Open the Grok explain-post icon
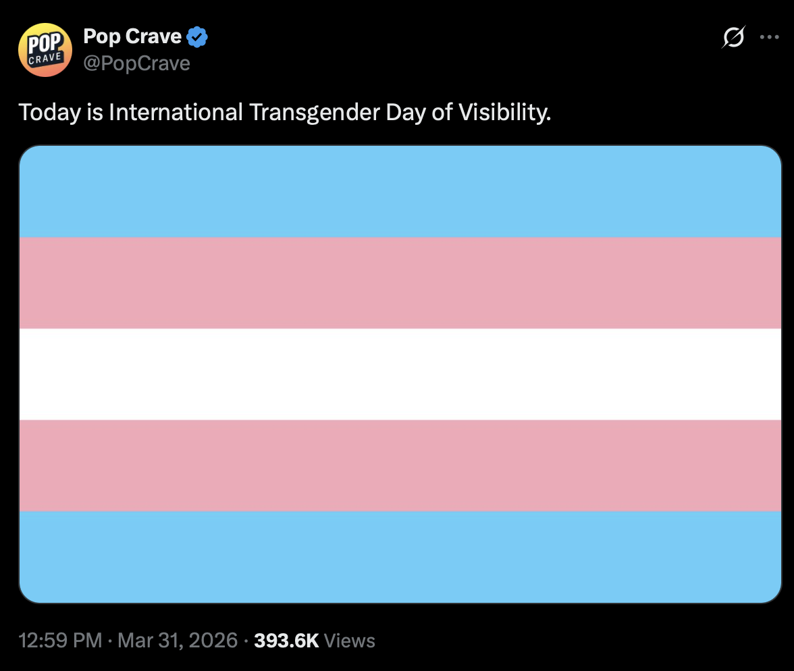The height and width of the screenshot is (671, 794). click(733, 38)
